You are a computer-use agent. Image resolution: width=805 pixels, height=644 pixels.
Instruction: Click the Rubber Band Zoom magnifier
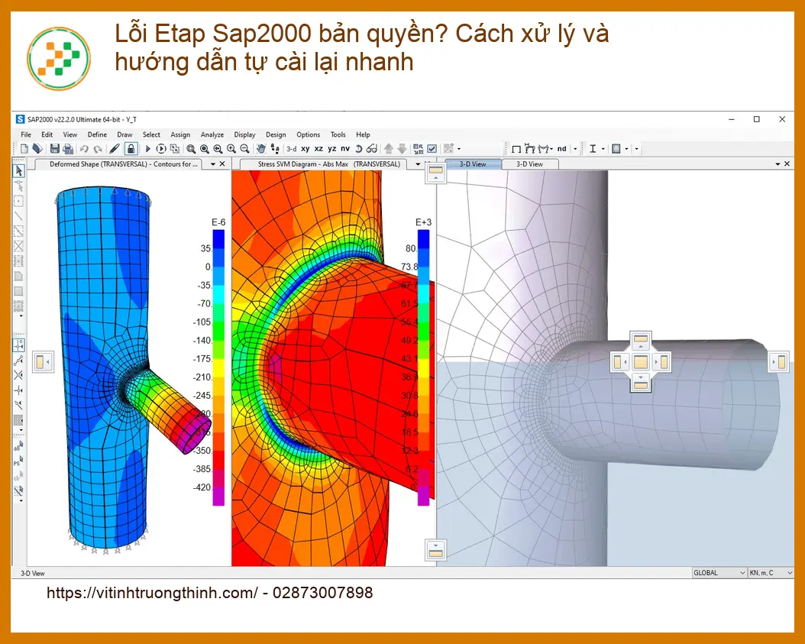pos(191,149)
